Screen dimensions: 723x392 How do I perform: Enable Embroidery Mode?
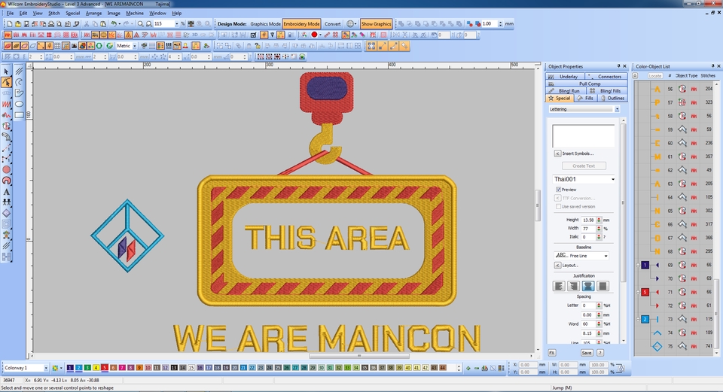(301, 24)
